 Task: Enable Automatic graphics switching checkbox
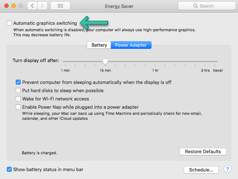(9, 23)
